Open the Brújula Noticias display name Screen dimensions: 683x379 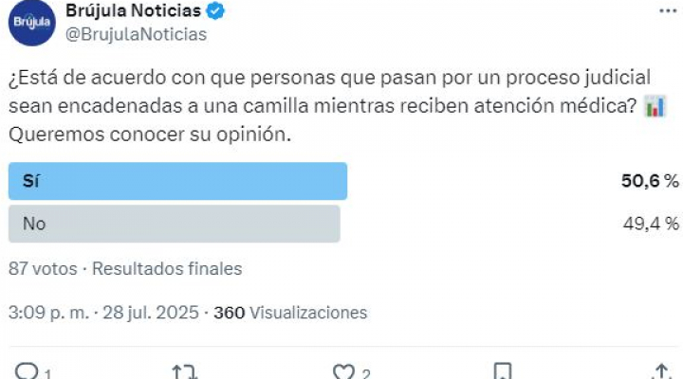[134, 10]
